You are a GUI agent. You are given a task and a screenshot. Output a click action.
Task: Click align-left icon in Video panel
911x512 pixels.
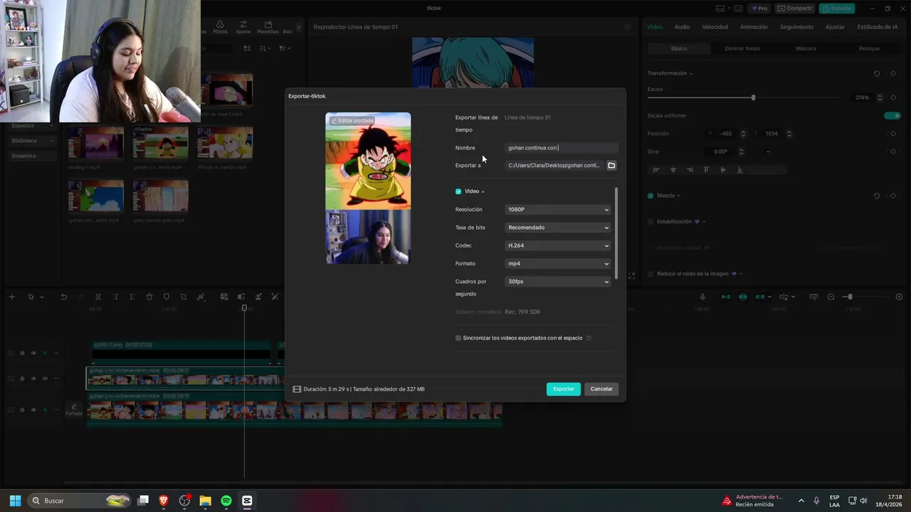tap(656, 170)
